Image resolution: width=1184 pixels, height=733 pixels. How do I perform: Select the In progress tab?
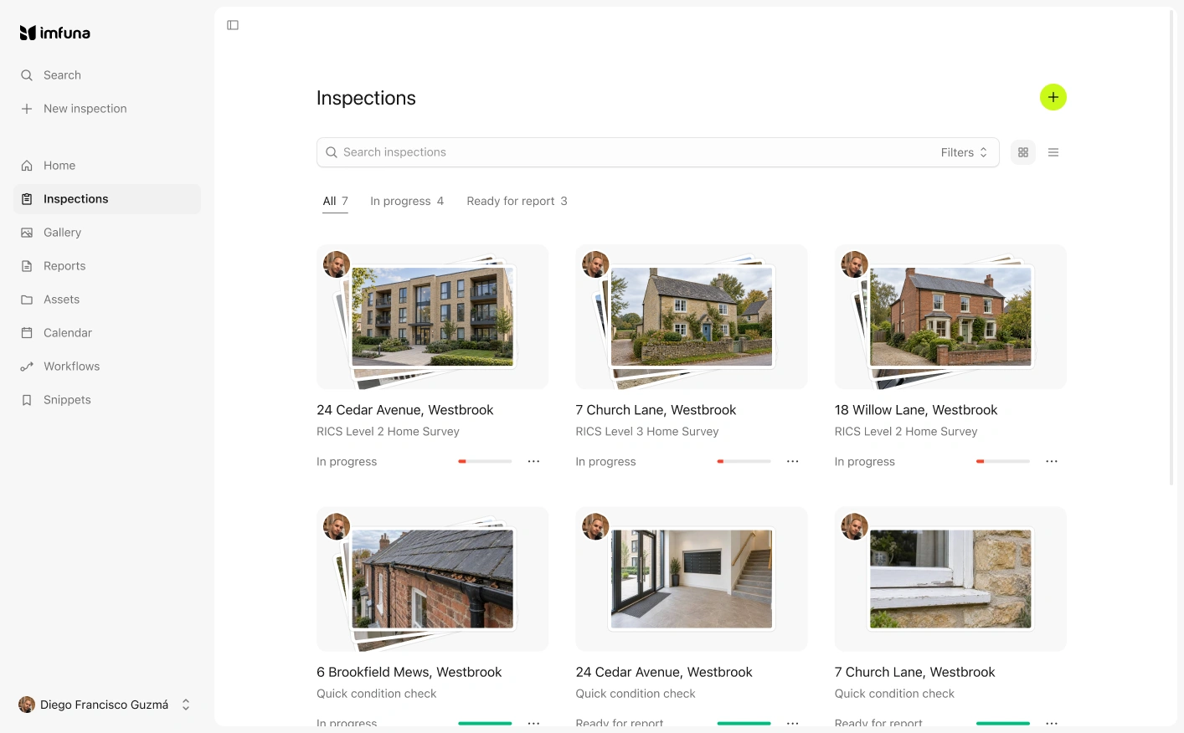(407, 201)
